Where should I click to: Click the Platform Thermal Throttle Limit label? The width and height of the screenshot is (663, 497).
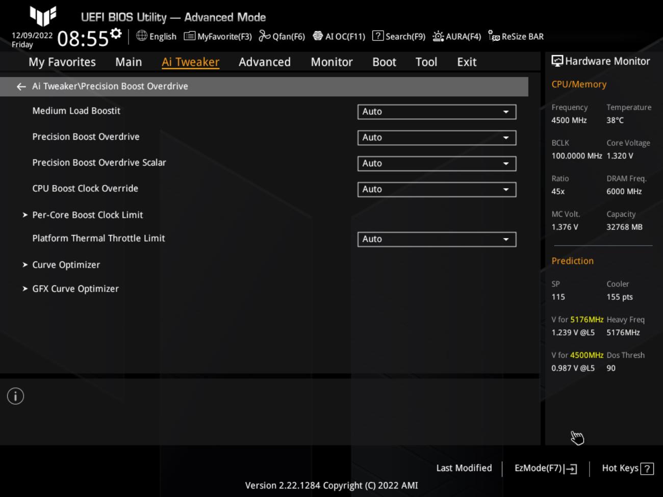98,239
